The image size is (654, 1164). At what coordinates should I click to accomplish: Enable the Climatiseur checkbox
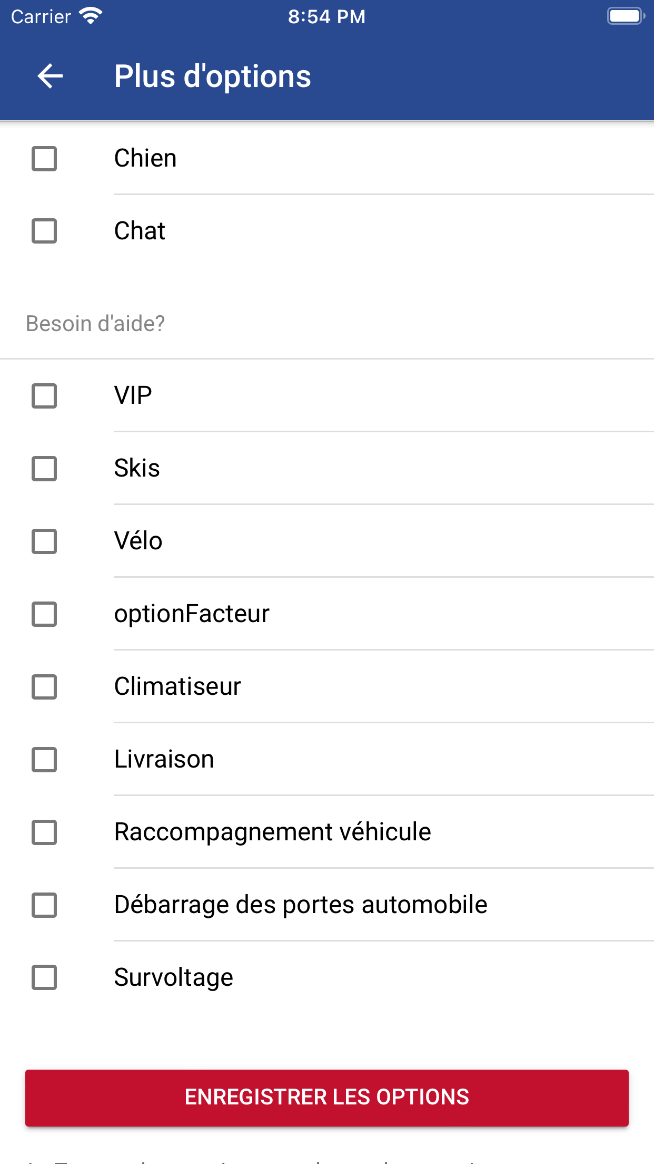coord(44,687)
